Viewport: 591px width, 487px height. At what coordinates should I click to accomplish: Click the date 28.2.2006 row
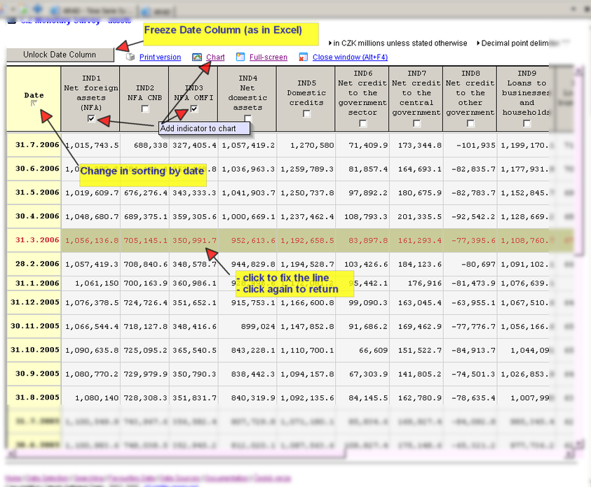click(37, 264)
